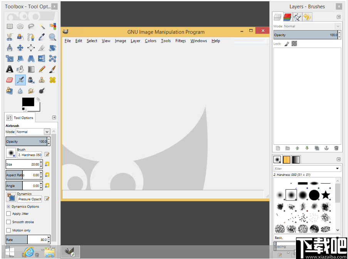Pick the Text tool in toolbox
Viewport: 348px width, 259px height.
click(10, 69)
